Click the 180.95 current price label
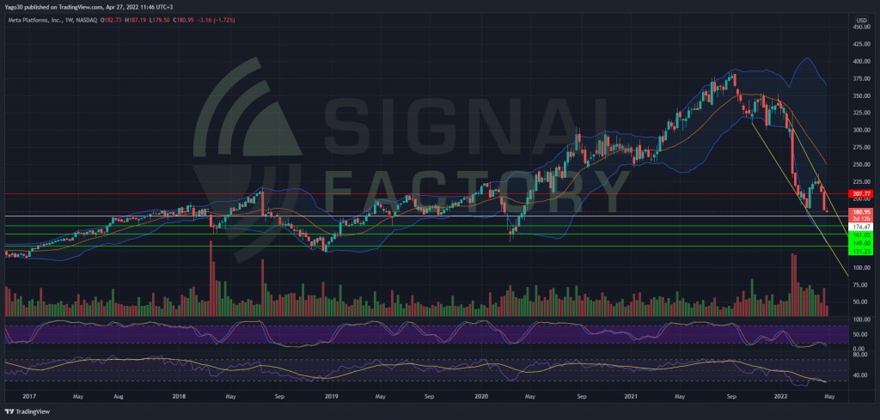 [862, 212]
